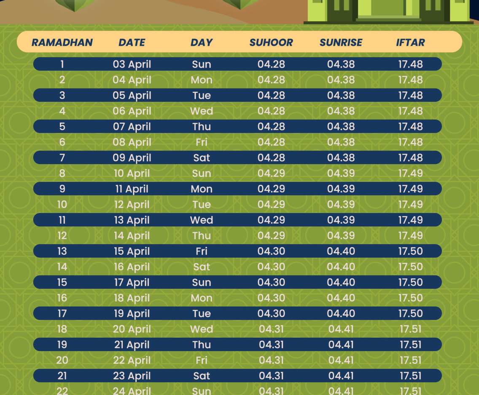Click suhoor time 04.28 for 03 April
This screenshot has width=479, height=395.
tap(271, 64)
